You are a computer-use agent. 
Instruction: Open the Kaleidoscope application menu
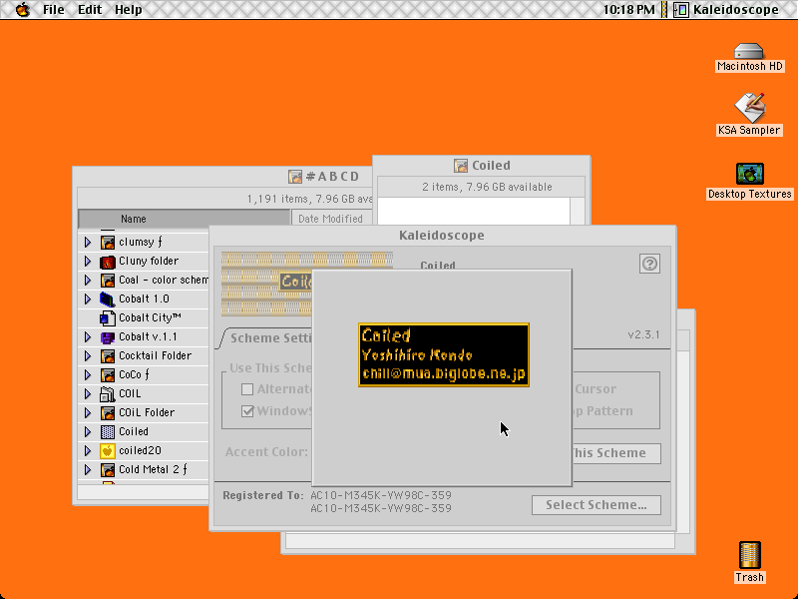click(727, 10)
